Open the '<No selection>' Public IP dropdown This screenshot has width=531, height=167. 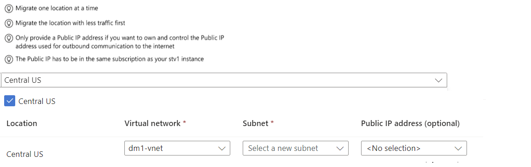414,148
